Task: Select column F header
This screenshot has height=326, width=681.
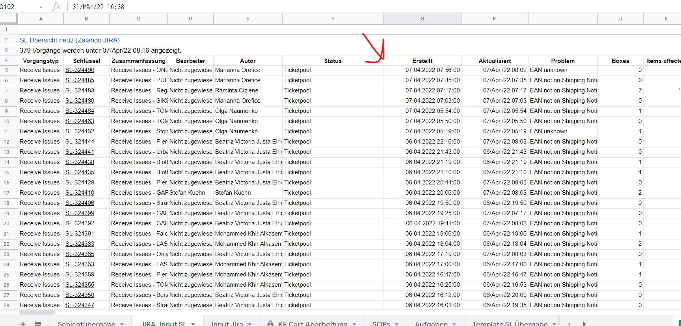Action: (333, 18)
